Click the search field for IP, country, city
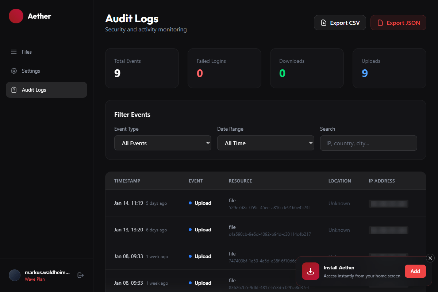 pyautogui.click(x=368, y=143)
